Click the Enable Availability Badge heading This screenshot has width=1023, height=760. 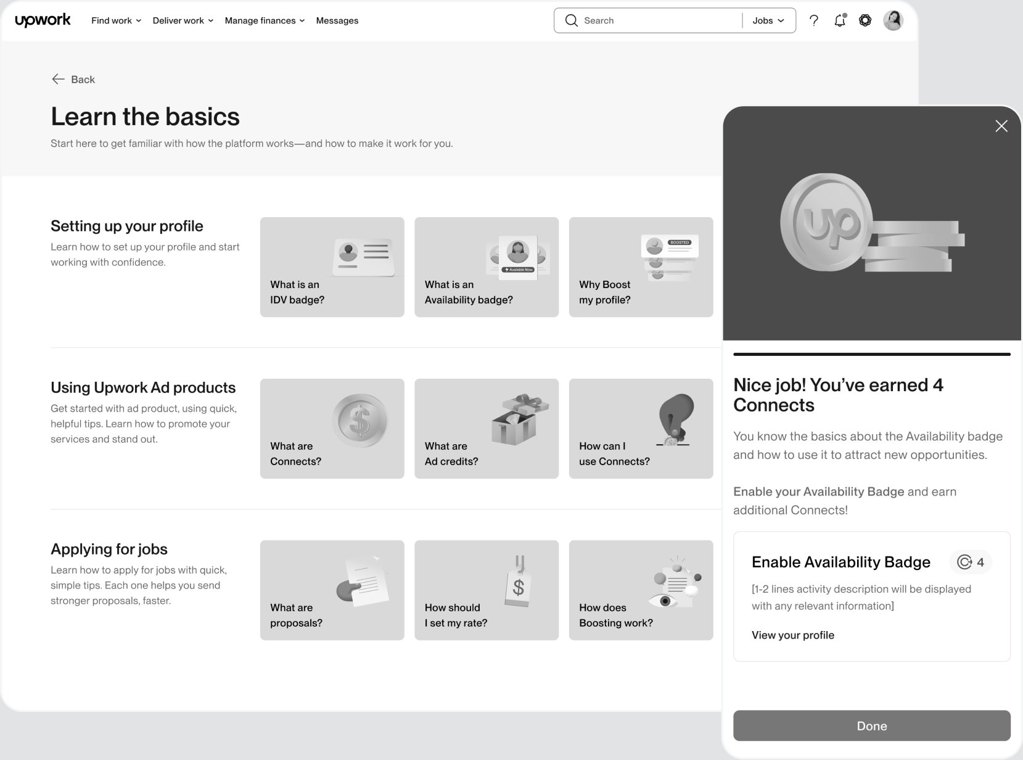[841, 562]
